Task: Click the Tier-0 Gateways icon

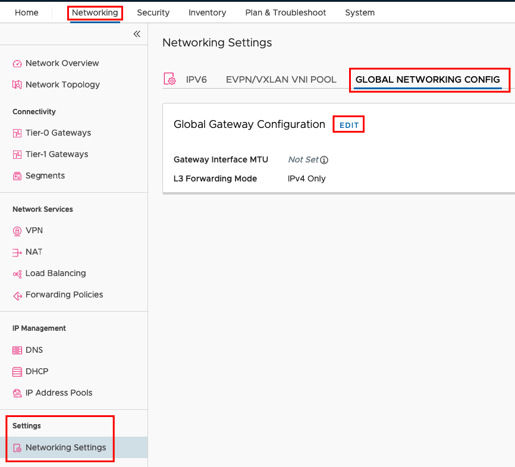Action: point(17,133)
